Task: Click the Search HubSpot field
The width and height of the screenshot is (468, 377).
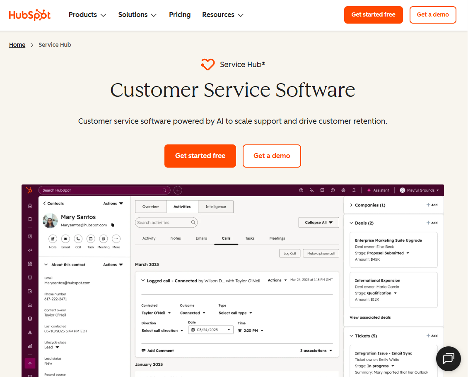Action: (x=104, y=190)
